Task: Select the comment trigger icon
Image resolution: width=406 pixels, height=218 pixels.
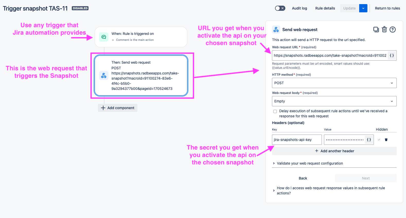Action: click(x=104, y=37)
